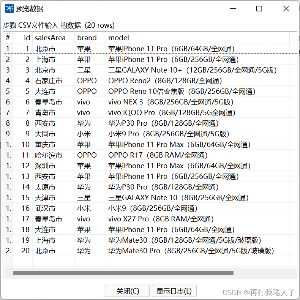The image size is (300, 300).
Task: Select 上海市 cell in row 2
Action: pyautogui.click(x=54, y=60)
